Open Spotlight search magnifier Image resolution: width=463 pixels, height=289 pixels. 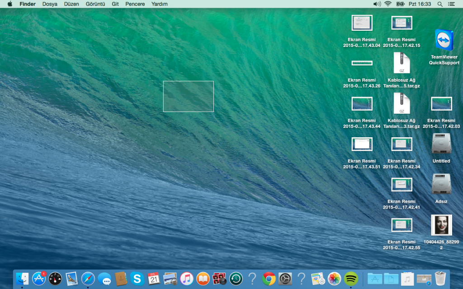coord(440,4)
